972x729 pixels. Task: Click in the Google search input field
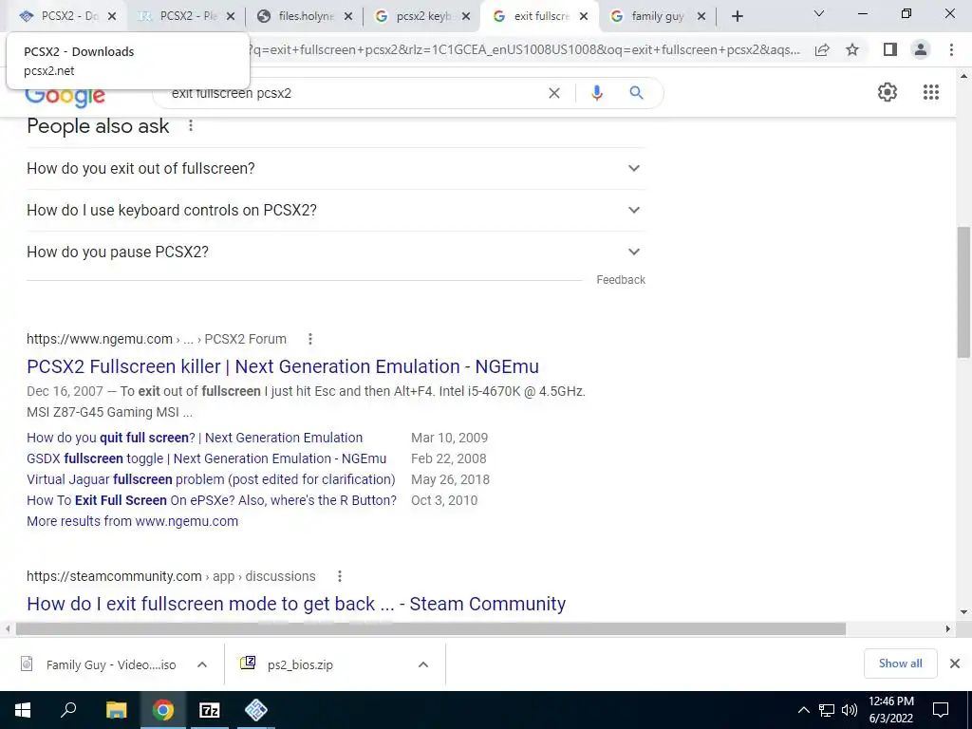coord(353,93)
